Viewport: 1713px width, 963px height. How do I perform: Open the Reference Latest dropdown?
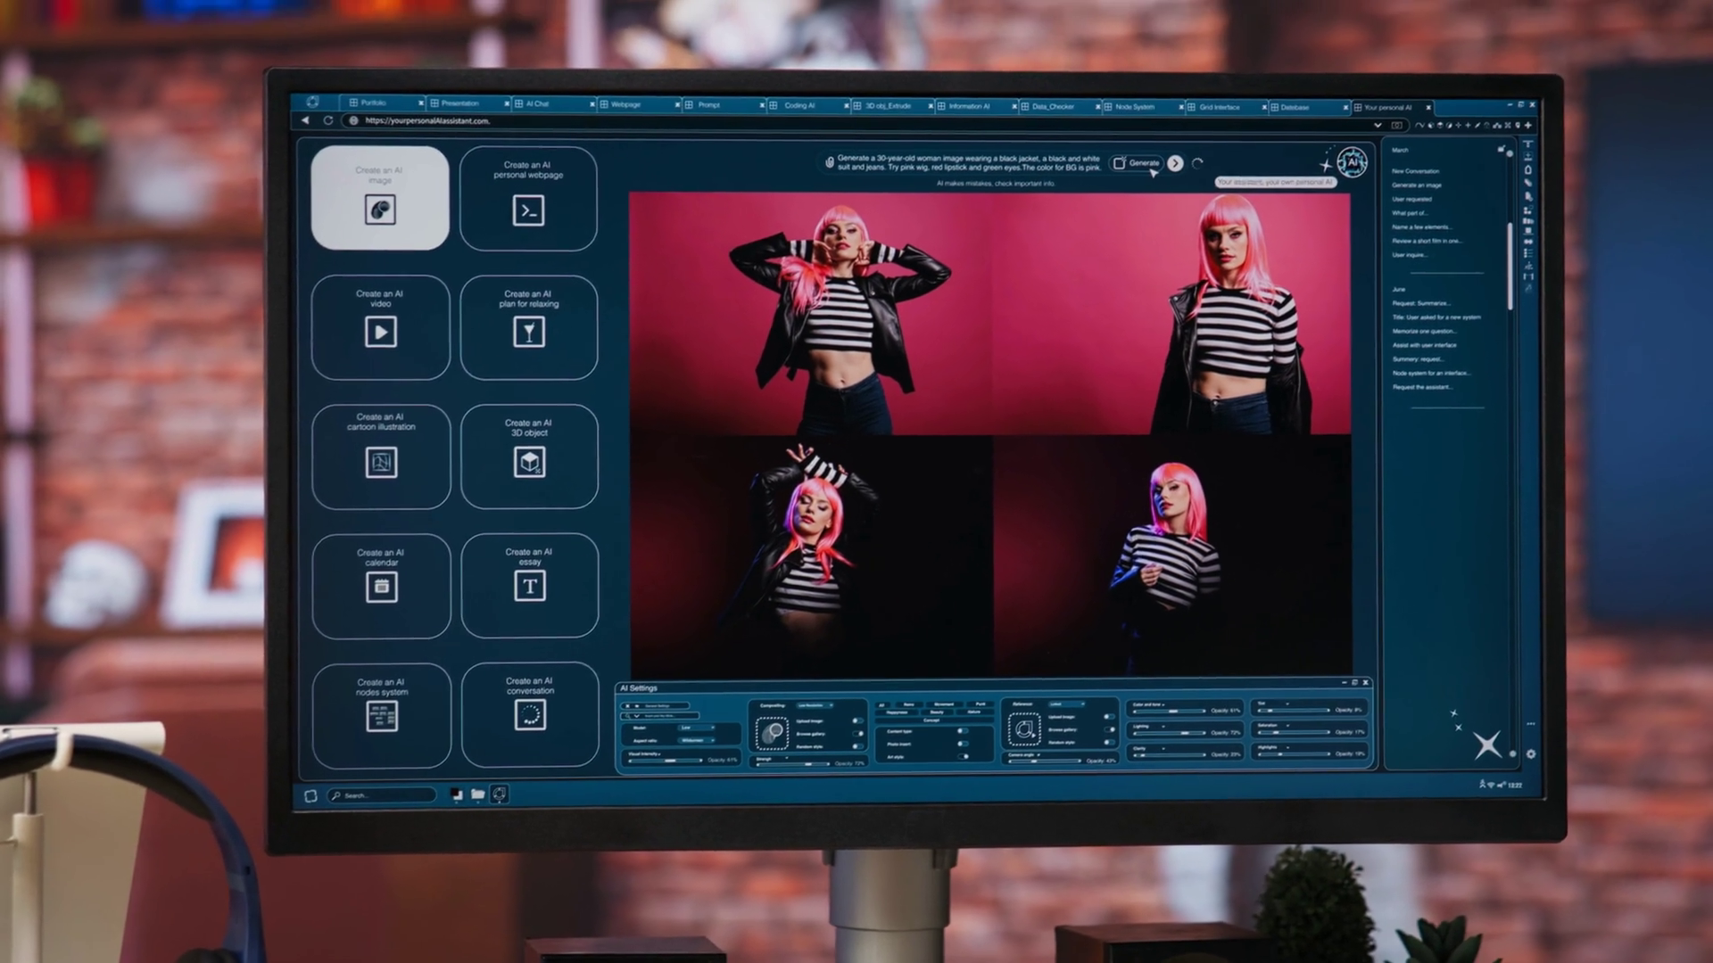[x=1067, y=704]
